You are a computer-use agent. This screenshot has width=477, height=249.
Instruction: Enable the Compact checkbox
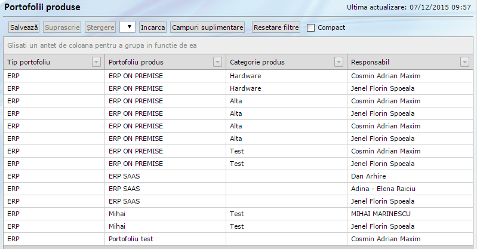pos(310,27)
